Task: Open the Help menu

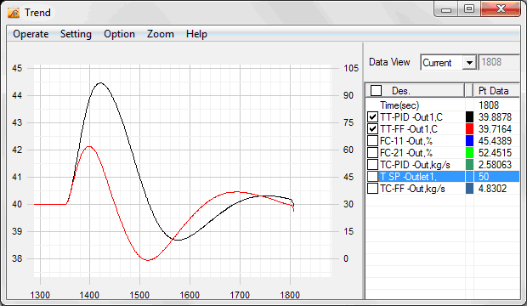Action: tap(196, 34)
